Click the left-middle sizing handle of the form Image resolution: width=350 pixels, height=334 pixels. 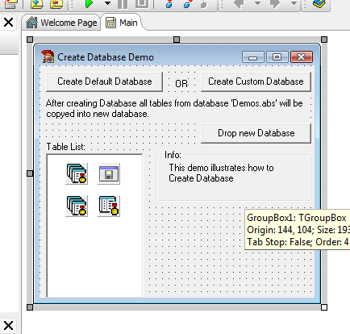30,173
